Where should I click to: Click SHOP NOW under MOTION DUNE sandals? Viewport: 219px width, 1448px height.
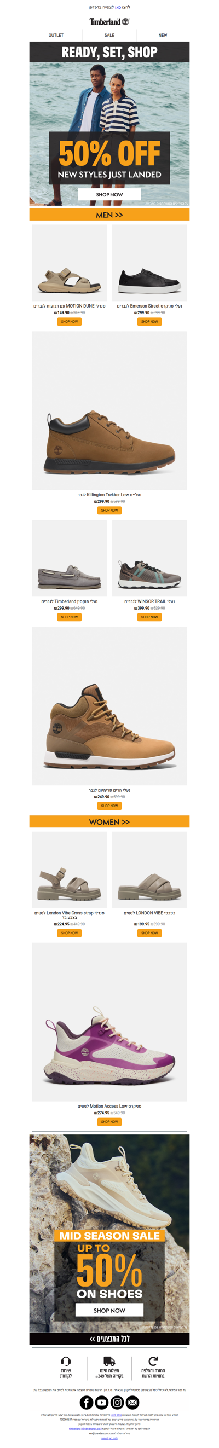click(x=69, y=322)
